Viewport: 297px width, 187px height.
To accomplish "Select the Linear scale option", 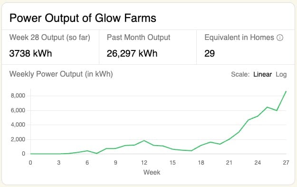I will [262, 74].
